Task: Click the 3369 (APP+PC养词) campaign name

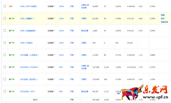Action: click(x=29, y=7)
